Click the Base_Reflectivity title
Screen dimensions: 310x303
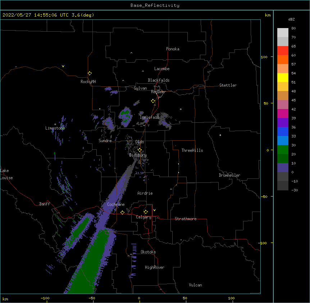(155, 5)
